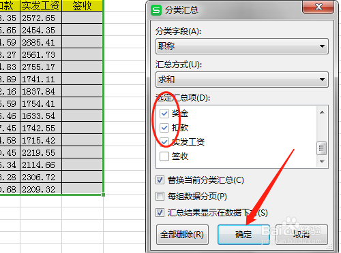Select the cell with value 2561.73
This screenshot has width=341, height=253.
coord(41,54)
